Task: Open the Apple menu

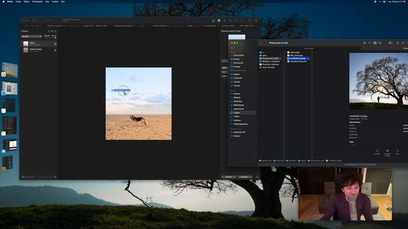Action: pyautogui.click(x=3, y=1)
